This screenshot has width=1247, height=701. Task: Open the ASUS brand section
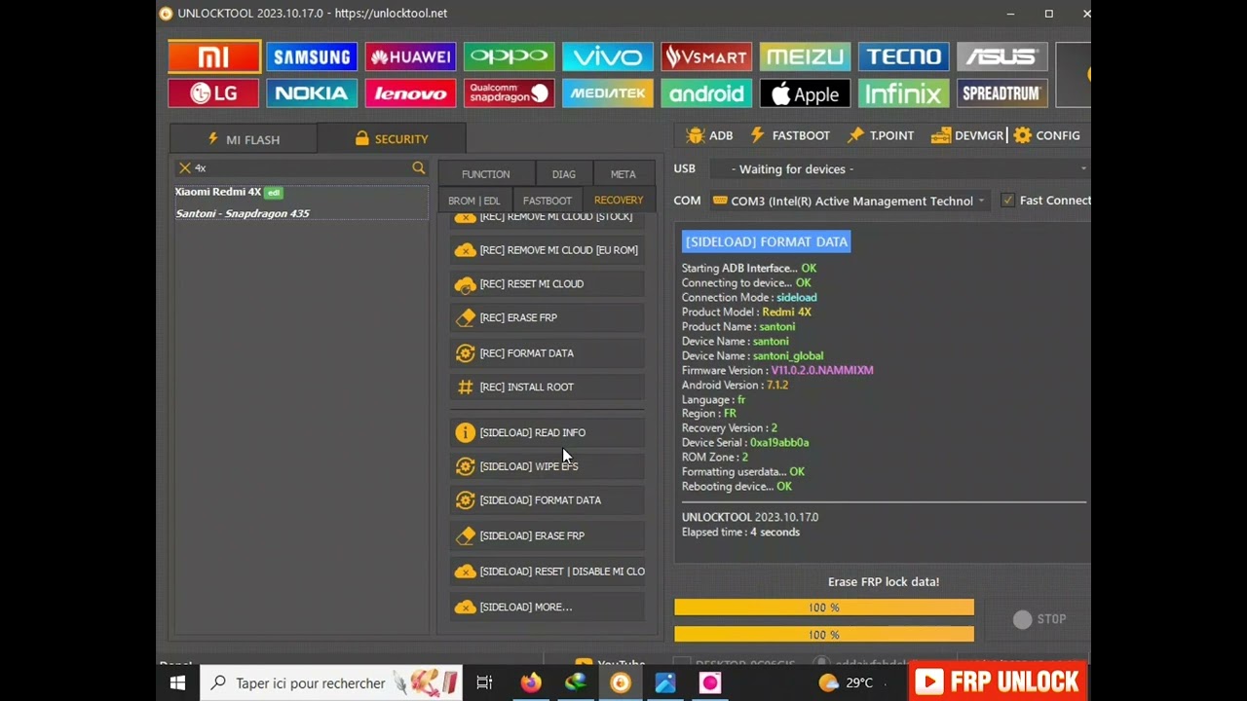pyautogui.click(x=1001, y=56)
